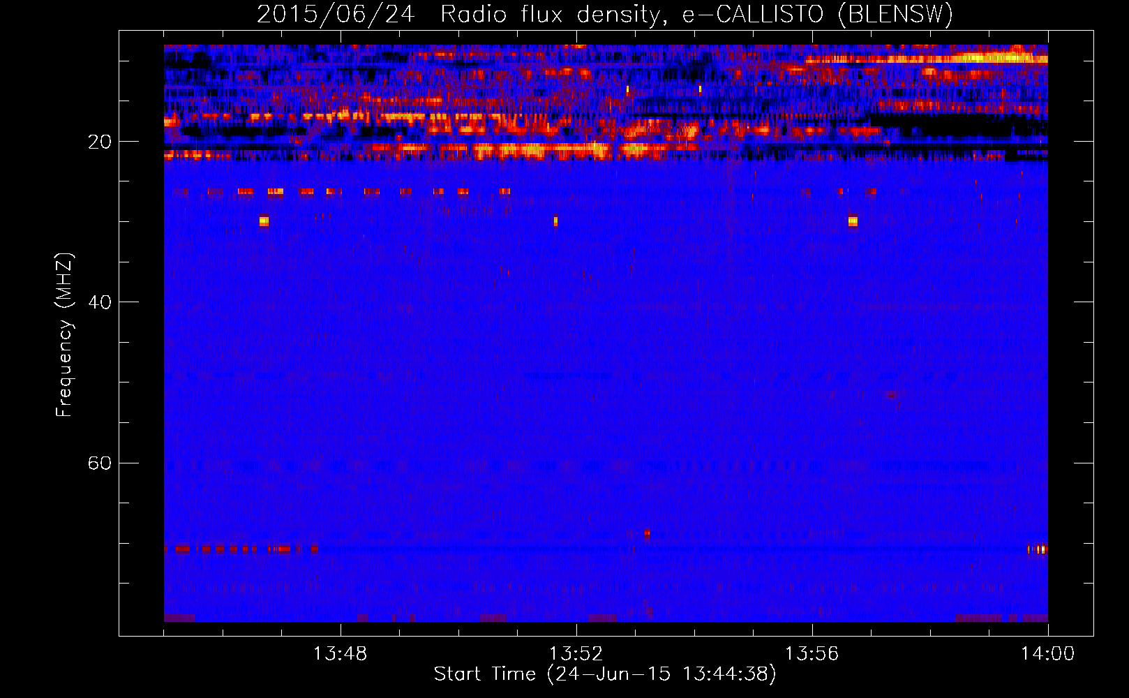Image resolution: width=1129 pixels, height=698 pixels.
Task: Click the 13:52 time tick label
Action: 576,654
